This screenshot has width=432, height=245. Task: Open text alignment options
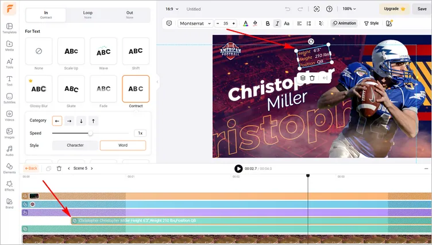coord(299,24)
